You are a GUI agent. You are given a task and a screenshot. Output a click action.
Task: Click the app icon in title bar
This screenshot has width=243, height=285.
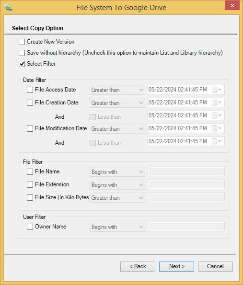(8, 7)
